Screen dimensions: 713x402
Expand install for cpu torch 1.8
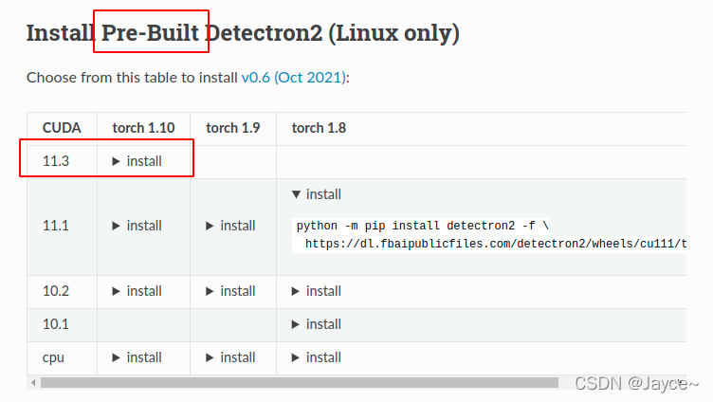(317, 357)
